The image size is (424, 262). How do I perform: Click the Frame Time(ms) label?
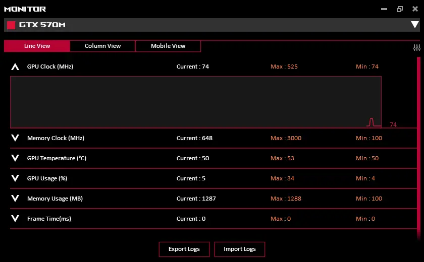(49, 219)
